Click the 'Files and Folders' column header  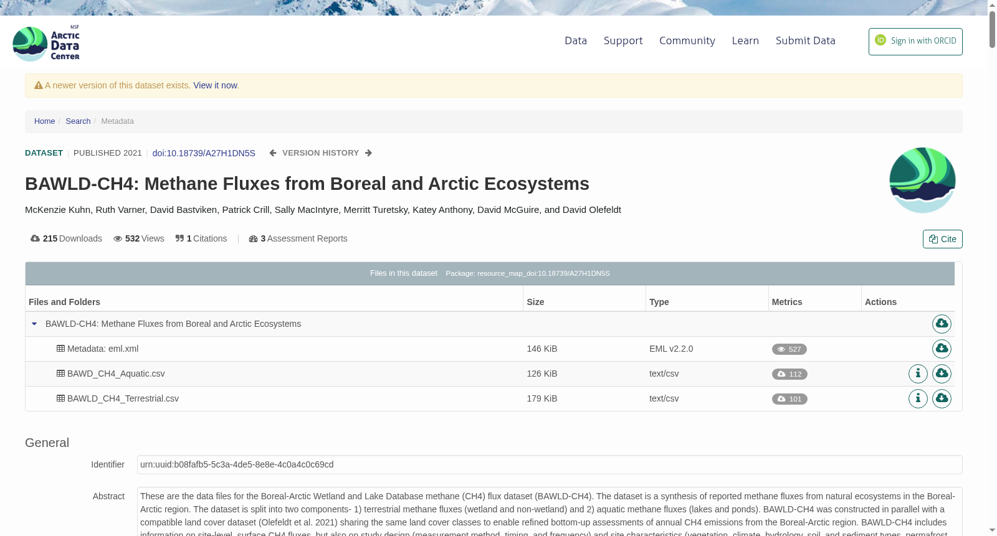pyautogui.click(x=64, y=302)
